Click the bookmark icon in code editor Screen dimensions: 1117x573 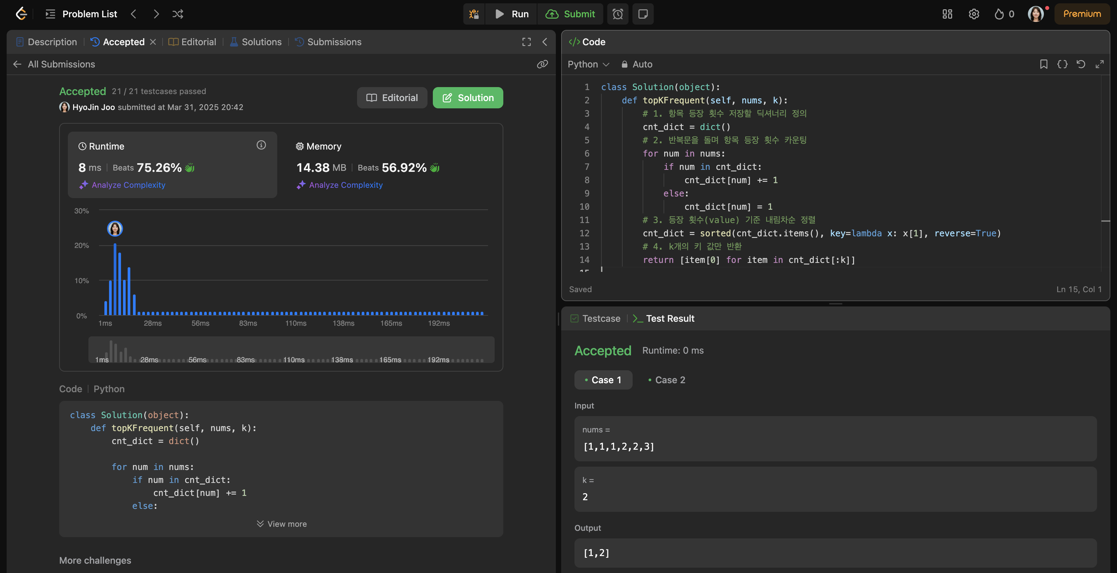coord(1044,64)
